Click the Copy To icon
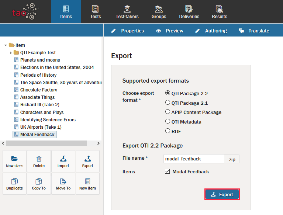 tap(39, 181)
